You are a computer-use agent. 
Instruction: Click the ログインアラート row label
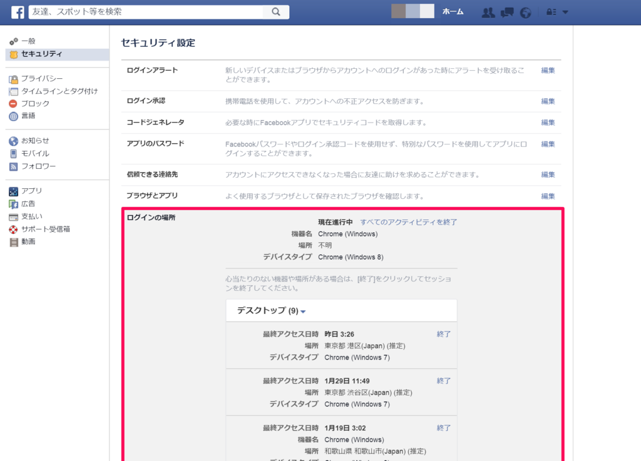(152, 70)
